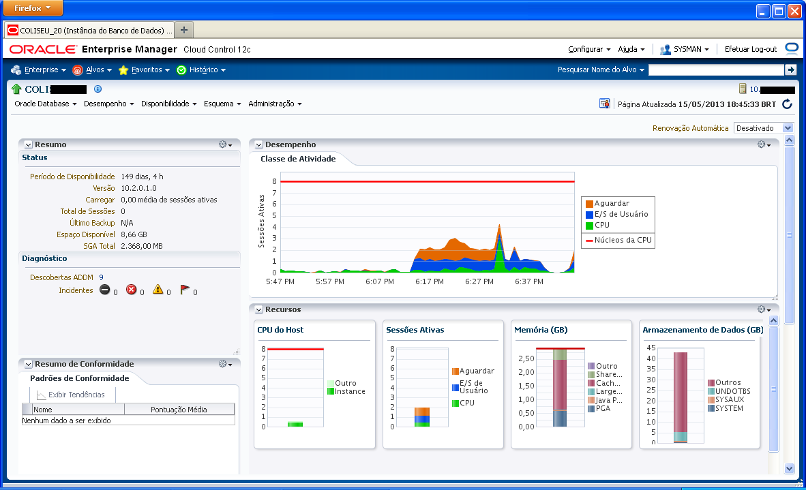Click the escalated incidents red flag icon
This screenshot has height=490, width=806.
click(185, 290)
